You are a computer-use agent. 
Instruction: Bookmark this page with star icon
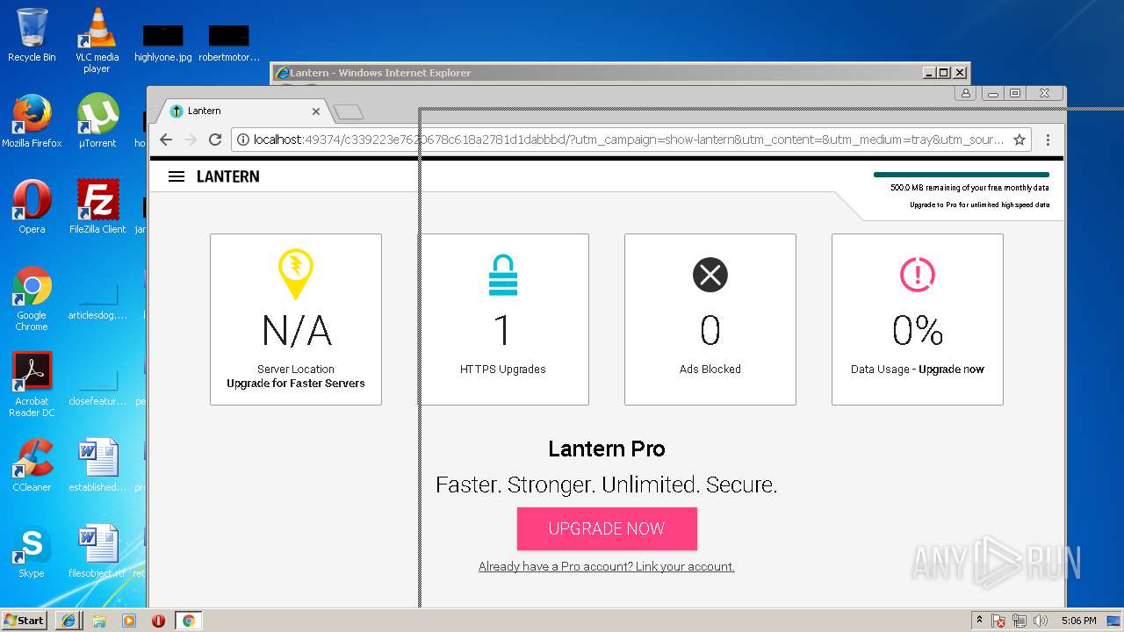tap(1020, 140)
